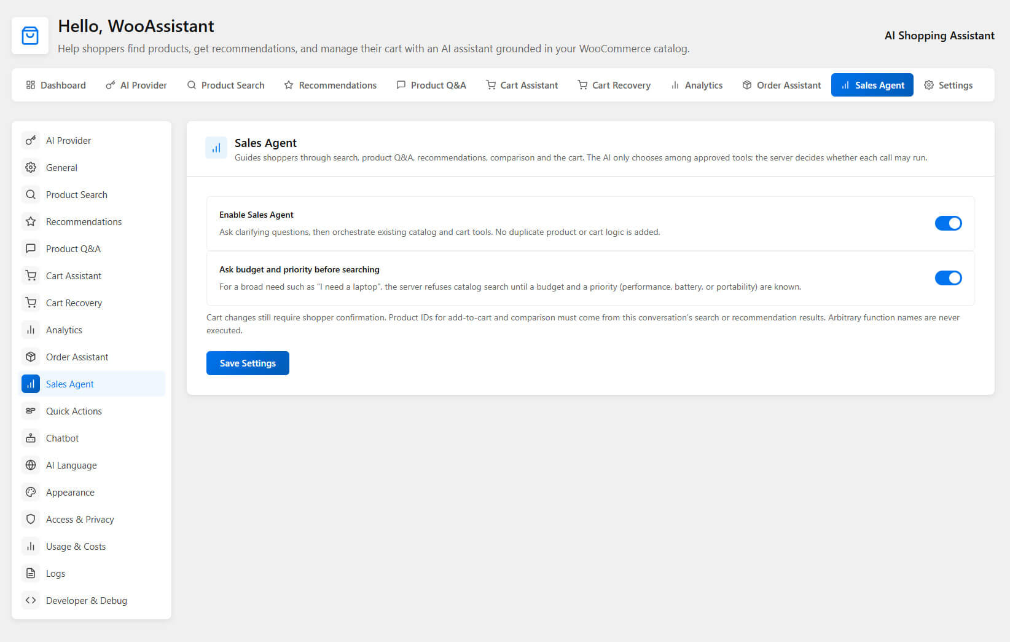Click the 'Ask budget and priority before searching' title
Screen dimensions: 1010x642
pos(299,270)
